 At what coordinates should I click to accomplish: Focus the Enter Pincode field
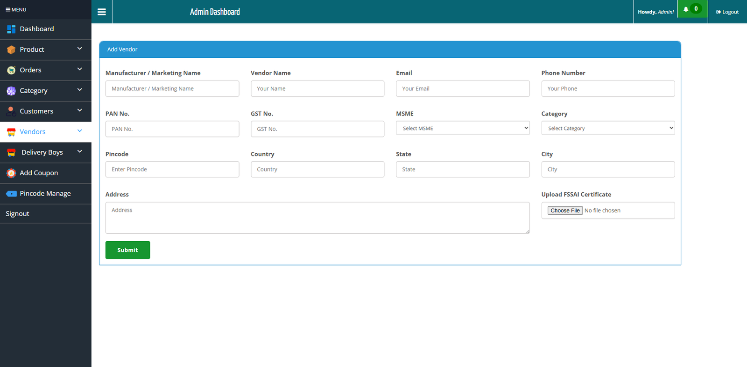pos(172,170)
